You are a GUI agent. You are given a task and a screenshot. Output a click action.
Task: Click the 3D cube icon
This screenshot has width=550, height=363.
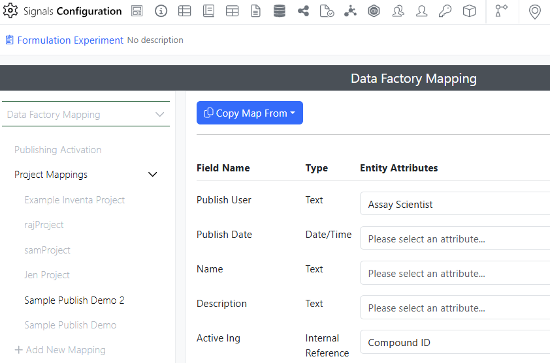tap(469, 11)
